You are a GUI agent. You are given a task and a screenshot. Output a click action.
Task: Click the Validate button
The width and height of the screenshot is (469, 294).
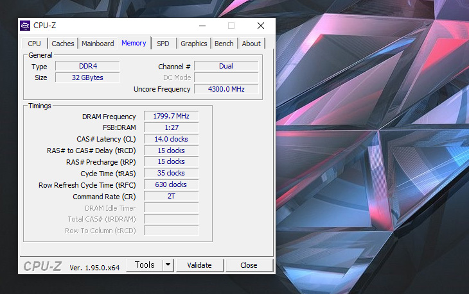[x=200, y=265]
